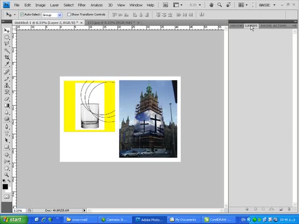
Task: Open the Image menu
Action: coord(40,5)
